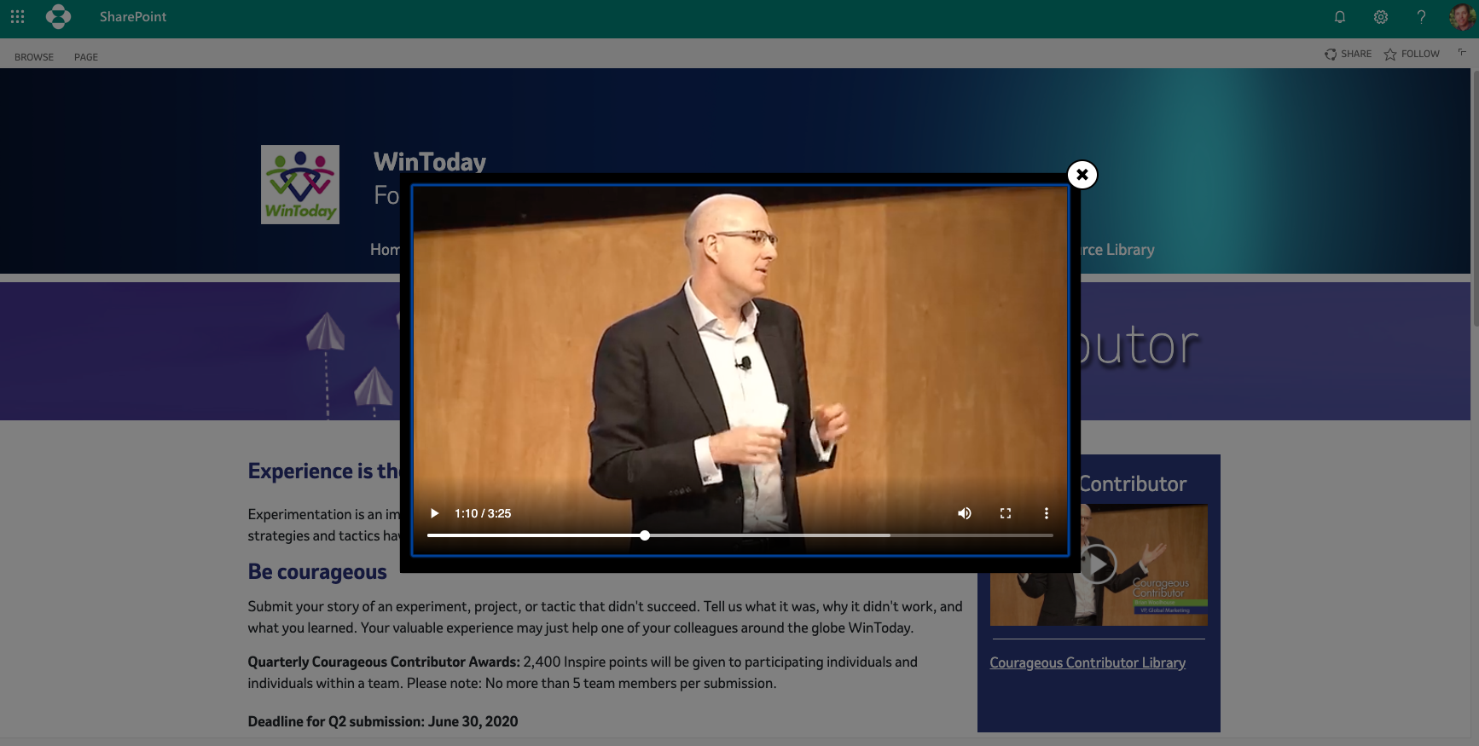Open the Courageous Contributor Library link
The height and width of the screenshot is (746, 1479).
[1087, 662]
